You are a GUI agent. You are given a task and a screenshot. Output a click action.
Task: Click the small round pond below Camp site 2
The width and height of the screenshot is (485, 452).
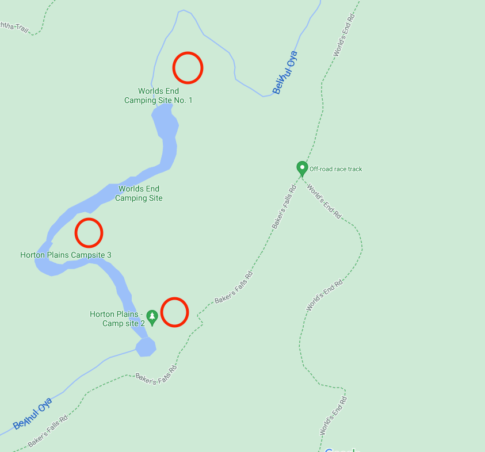pos(146,347)
